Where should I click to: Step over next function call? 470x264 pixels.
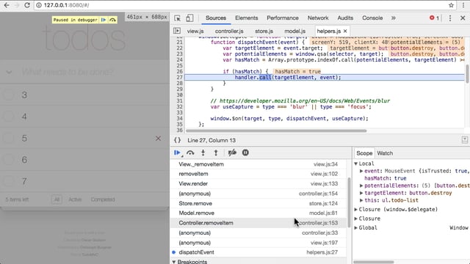[190, 153]
